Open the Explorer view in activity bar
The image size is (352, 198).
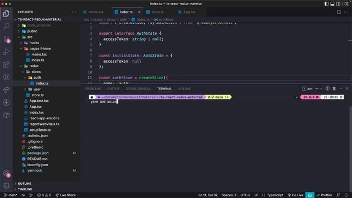[x=6, y=14]
